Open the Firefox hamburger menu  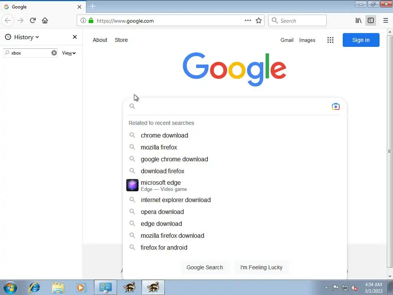pos(386,21)
